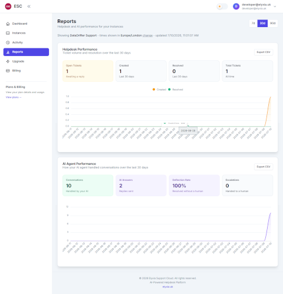Click the Instances server icon
The height and width of the screenshot is (294, 283).
click(x=8, y=33)
